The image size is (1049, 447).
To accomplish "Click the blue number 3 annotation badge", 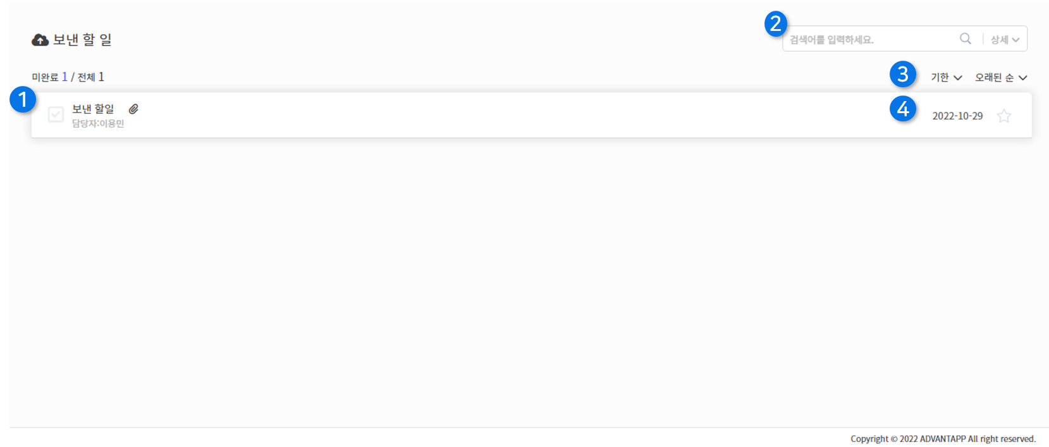I will [x=903, y=74].
